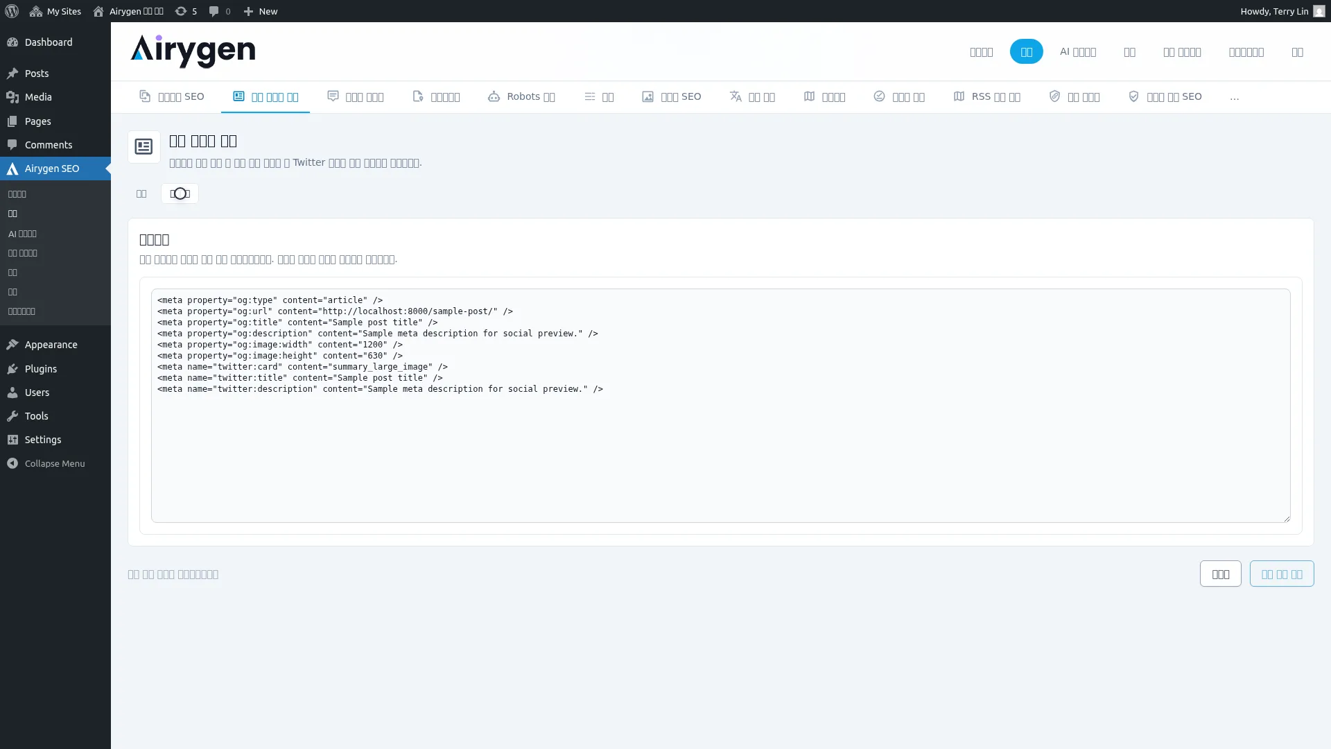Image resolution: width=1331 pixels, height=749 pixels.
Task: Open the first SEO tab with copy icon
Action: click(x=171, y=96)
